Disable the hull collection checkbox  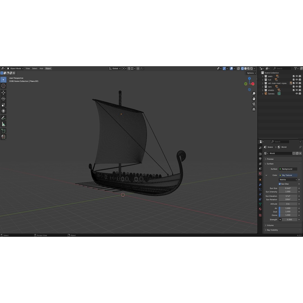click(x=294, y=80)
